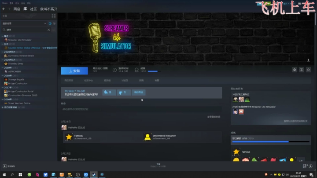Click the Famous star in achievements panel
Image resolution: width=317 pixels, height=178 pixels.
(236, 152)
